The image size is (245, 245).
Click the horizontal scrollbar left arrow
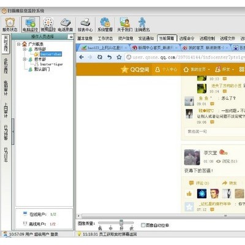78,216
